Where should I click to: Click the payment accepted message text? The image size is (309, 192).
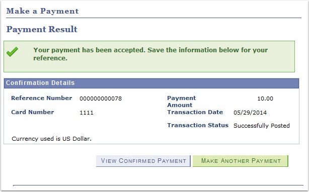point(150,54)
